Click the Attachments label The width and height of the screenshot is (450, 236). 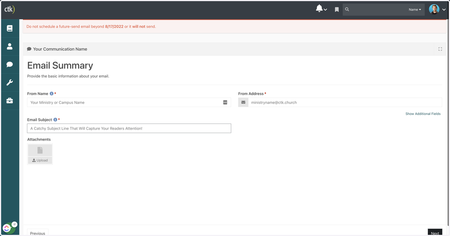coord(39,139)
